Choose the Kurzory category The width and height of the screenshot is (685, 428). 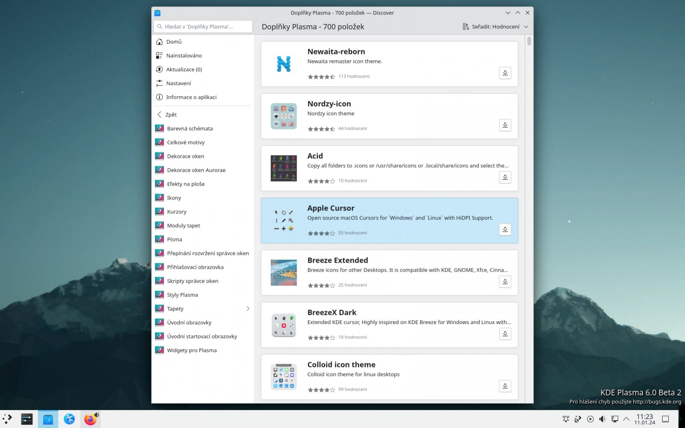coord(203,211)
